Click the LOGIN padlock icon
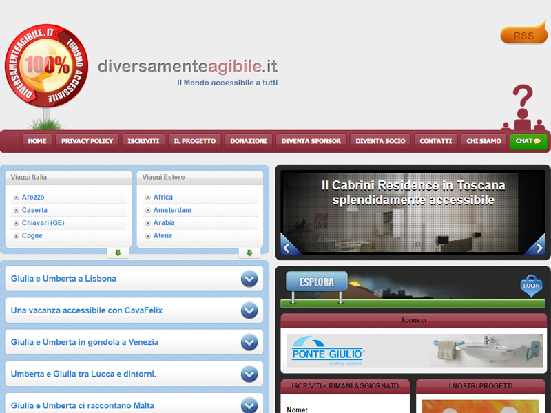The width and height of the screenshot is (551, 413). (530, 286)
